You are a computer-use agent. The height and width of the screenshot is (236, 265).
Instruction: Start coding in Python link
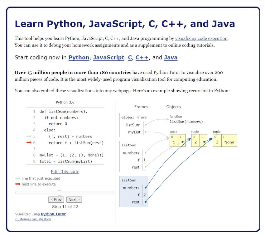click(x=79, y=57)
